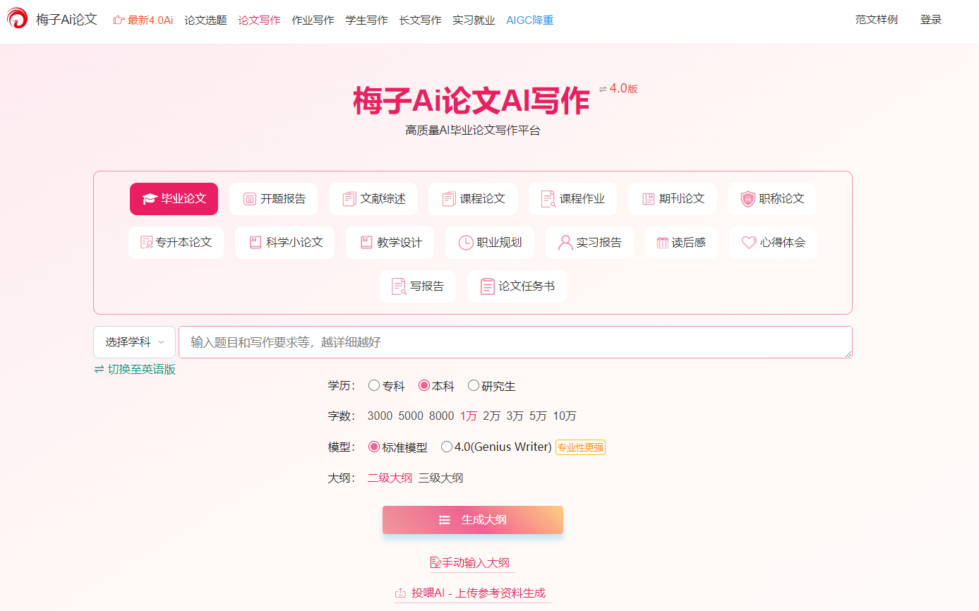Click the 职业规划 clock icon

point(466,243)
